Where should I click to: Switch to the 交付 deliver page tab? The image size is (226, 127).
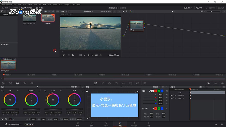[x=148, y=124]
